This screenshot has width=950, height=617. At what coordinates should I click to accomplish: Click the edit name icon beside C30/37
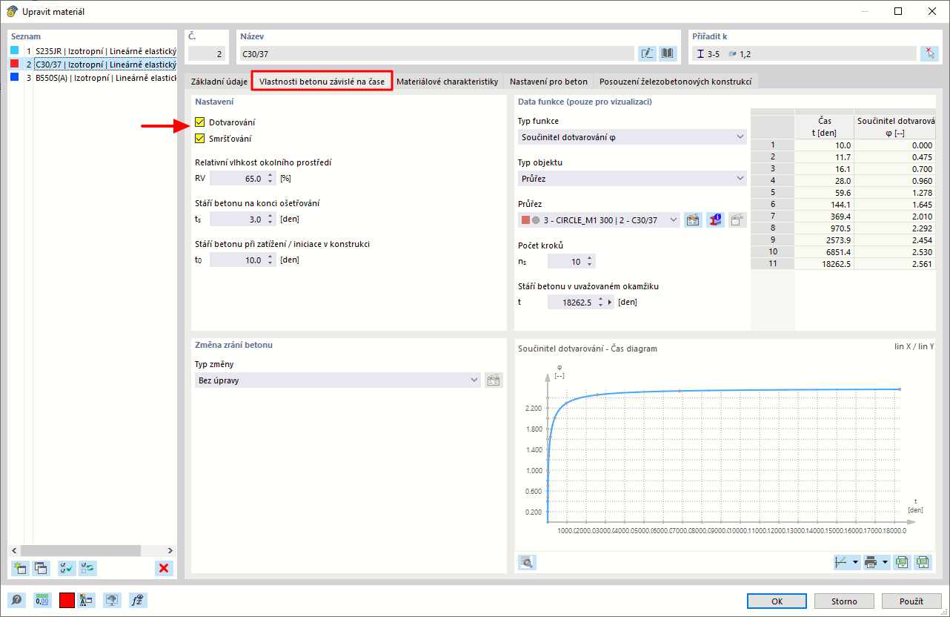click(x=647, y=53)
